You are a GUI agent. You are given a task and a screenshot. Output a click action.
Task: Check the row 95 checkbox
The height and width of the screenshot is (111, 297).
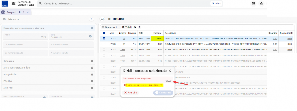pos(104,44)
